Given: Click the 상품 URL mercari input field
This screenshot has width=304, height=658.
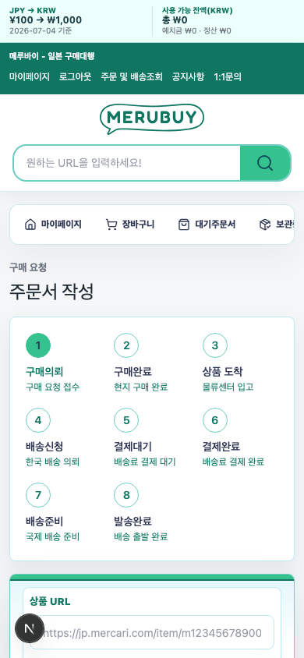Looking at the screenshot, I should (x=152, y=632).
